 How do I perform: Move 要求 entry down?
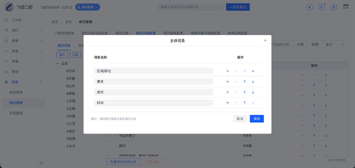point(253,82)
